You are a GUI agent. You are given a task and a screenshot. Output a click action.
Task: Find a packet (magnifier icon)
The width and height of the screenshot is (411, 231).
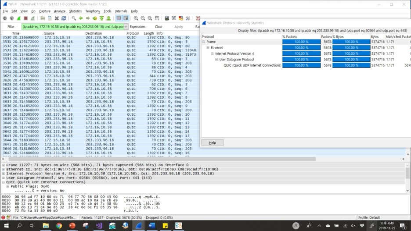tap(74, 18)
